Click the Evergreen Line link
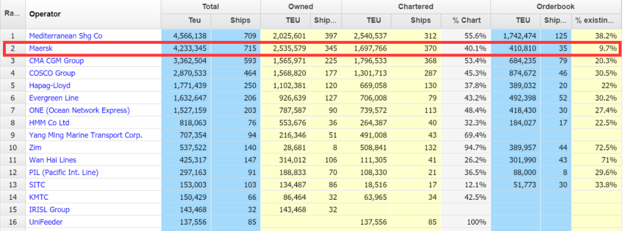 click(x=54, y=98)
